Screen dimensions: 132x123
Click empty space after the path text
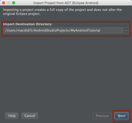point(111,30)
